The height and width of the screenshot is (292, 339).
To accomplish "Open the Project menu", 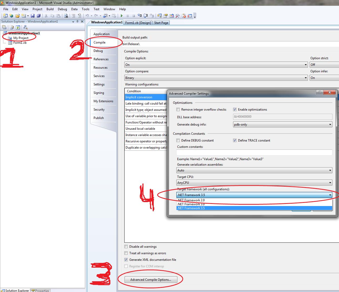I will point(37,9).
